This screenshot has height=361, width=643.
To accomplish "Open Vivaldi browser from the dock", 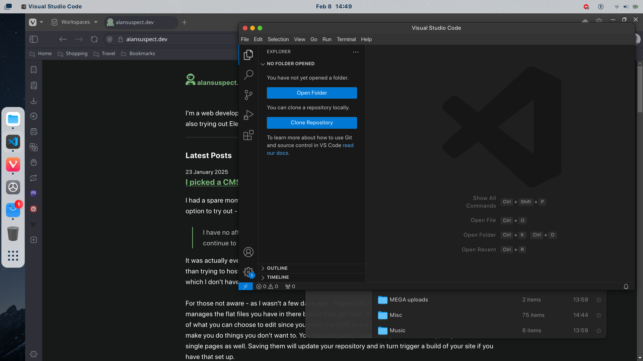I will coord(13,164).
